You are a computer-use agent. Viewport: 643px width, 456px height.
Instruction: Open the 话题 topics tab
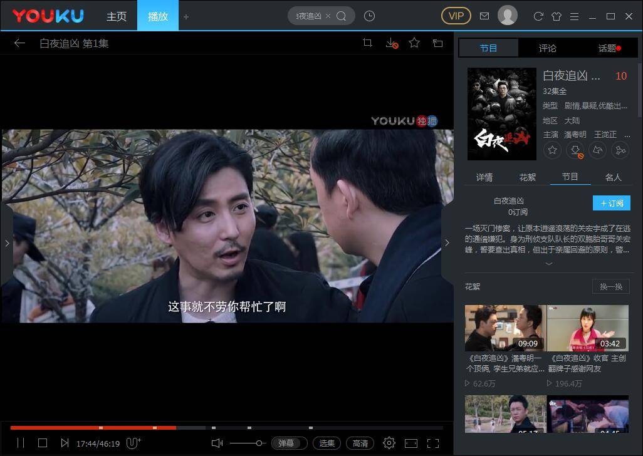click(x=608, y=48)
